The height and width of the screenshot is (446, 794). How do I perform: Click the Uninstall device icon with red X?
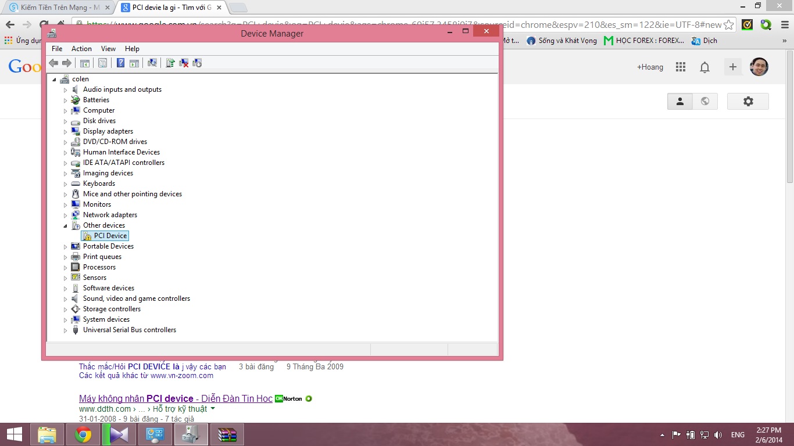pos(184,63)
